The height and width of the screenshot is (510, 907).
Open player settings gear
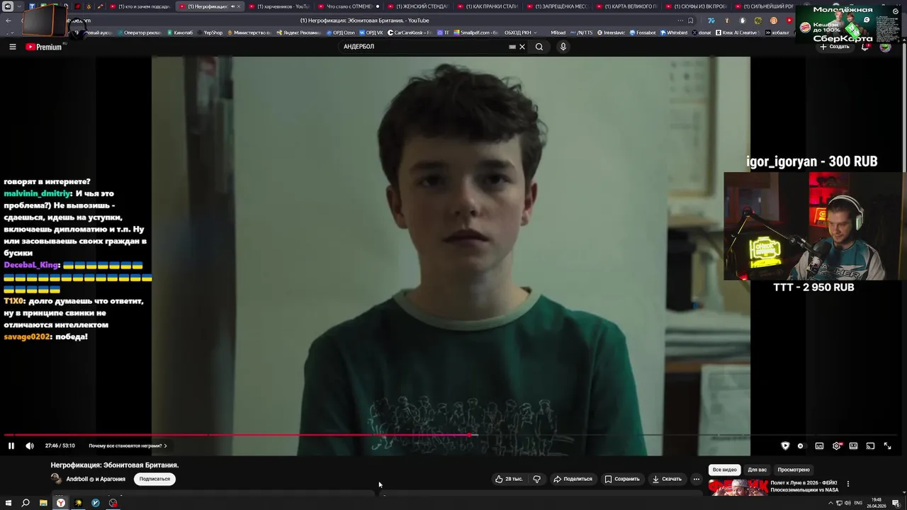click(x=837, y=446)
